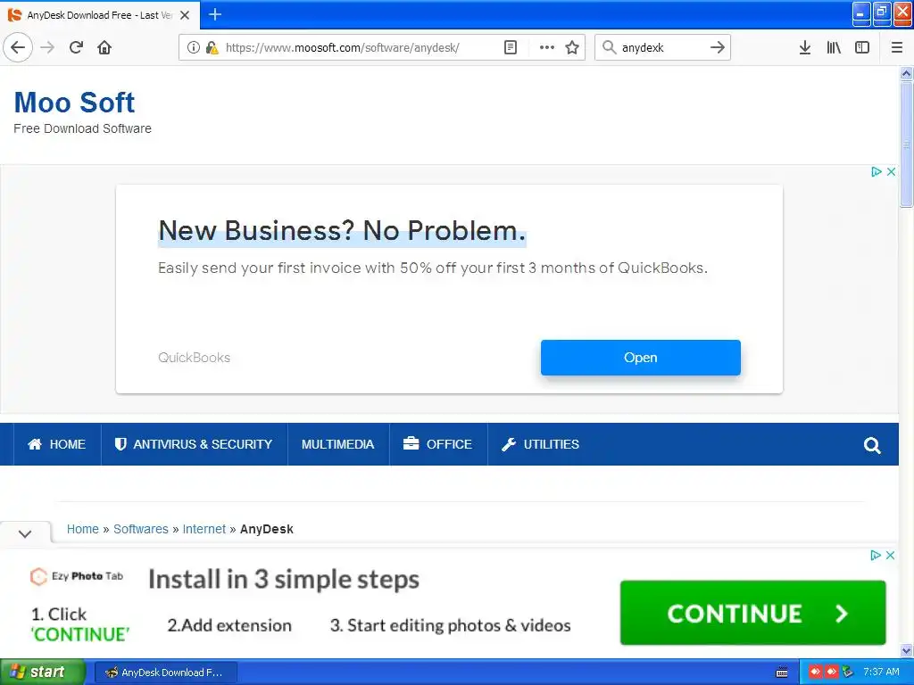The image size is (914, 685).
Task: Open the AdChoices icon on QuickBooks ad
Action: (877, 172)
